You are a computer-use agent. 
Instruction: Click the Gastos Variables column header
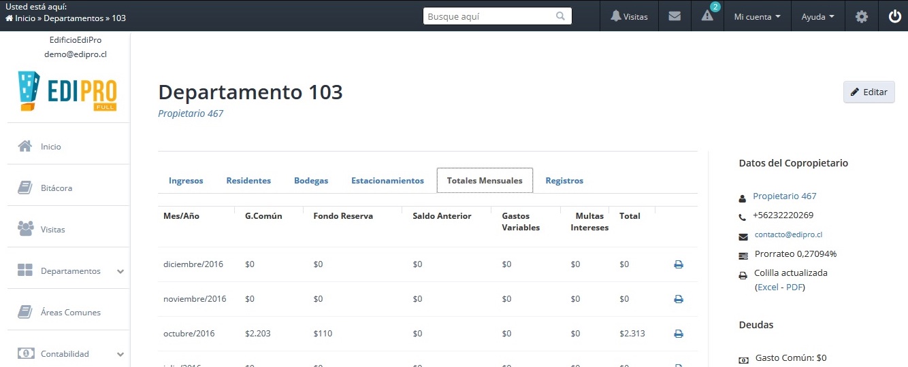(x=521, y=222)
